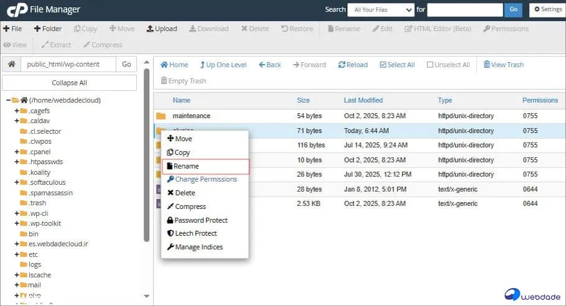566x306 pixels.
Task: Open View Trash
Action: coord(503,65)
